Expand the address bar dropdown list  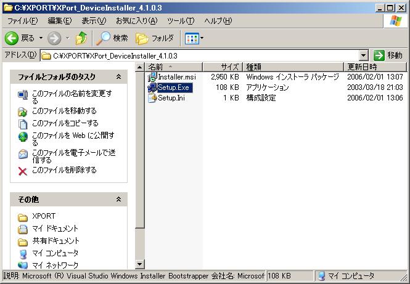[x=363, y=55]
